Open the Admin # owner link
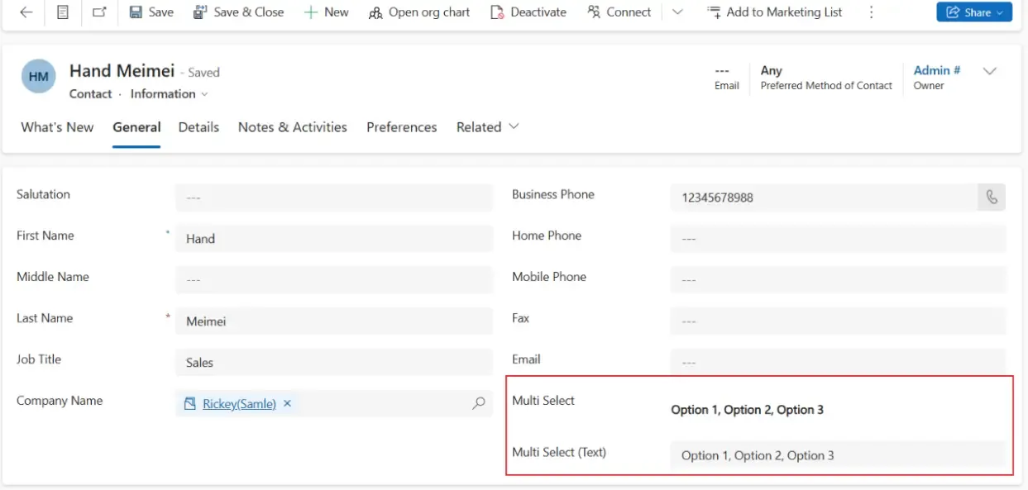 coord(937,70)
